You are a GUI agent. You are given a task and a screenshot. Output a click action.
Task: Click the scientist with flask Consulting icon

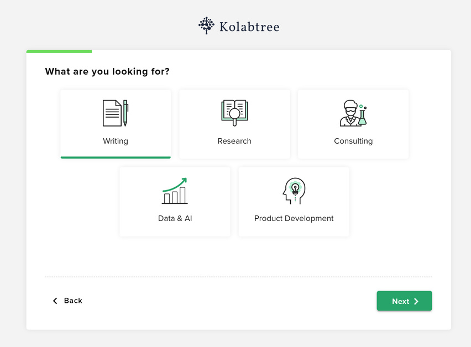[x=353, y=113]
